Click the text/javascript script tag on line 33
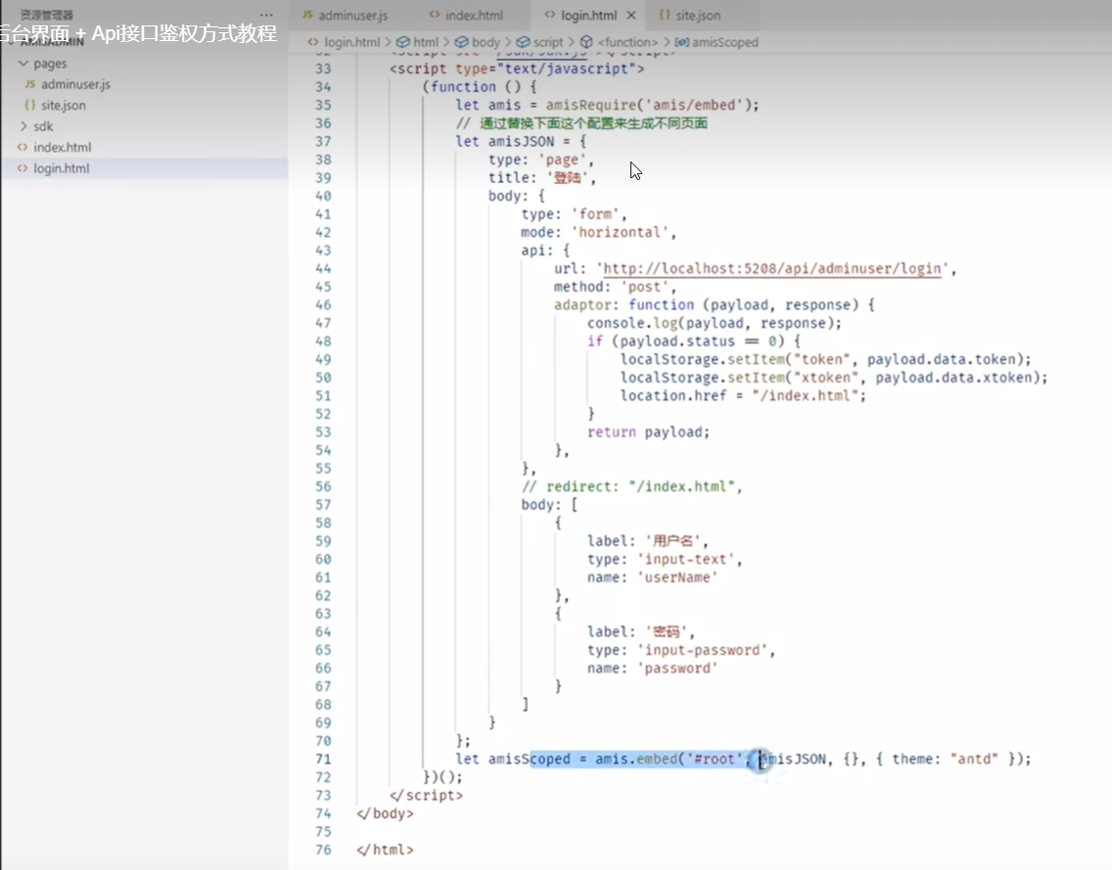This screenshot has height=870, width=1112. pyautogui.click(x=516, y=69)
